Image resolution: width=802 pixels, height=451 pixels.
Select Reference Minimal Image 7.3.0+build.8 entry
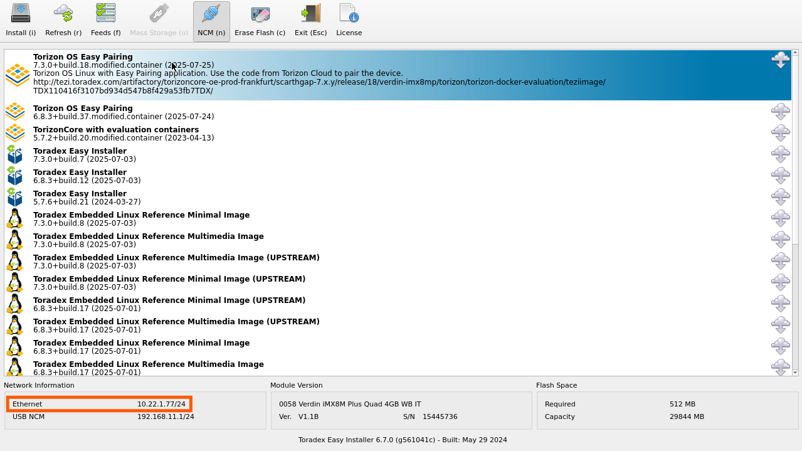398,219
